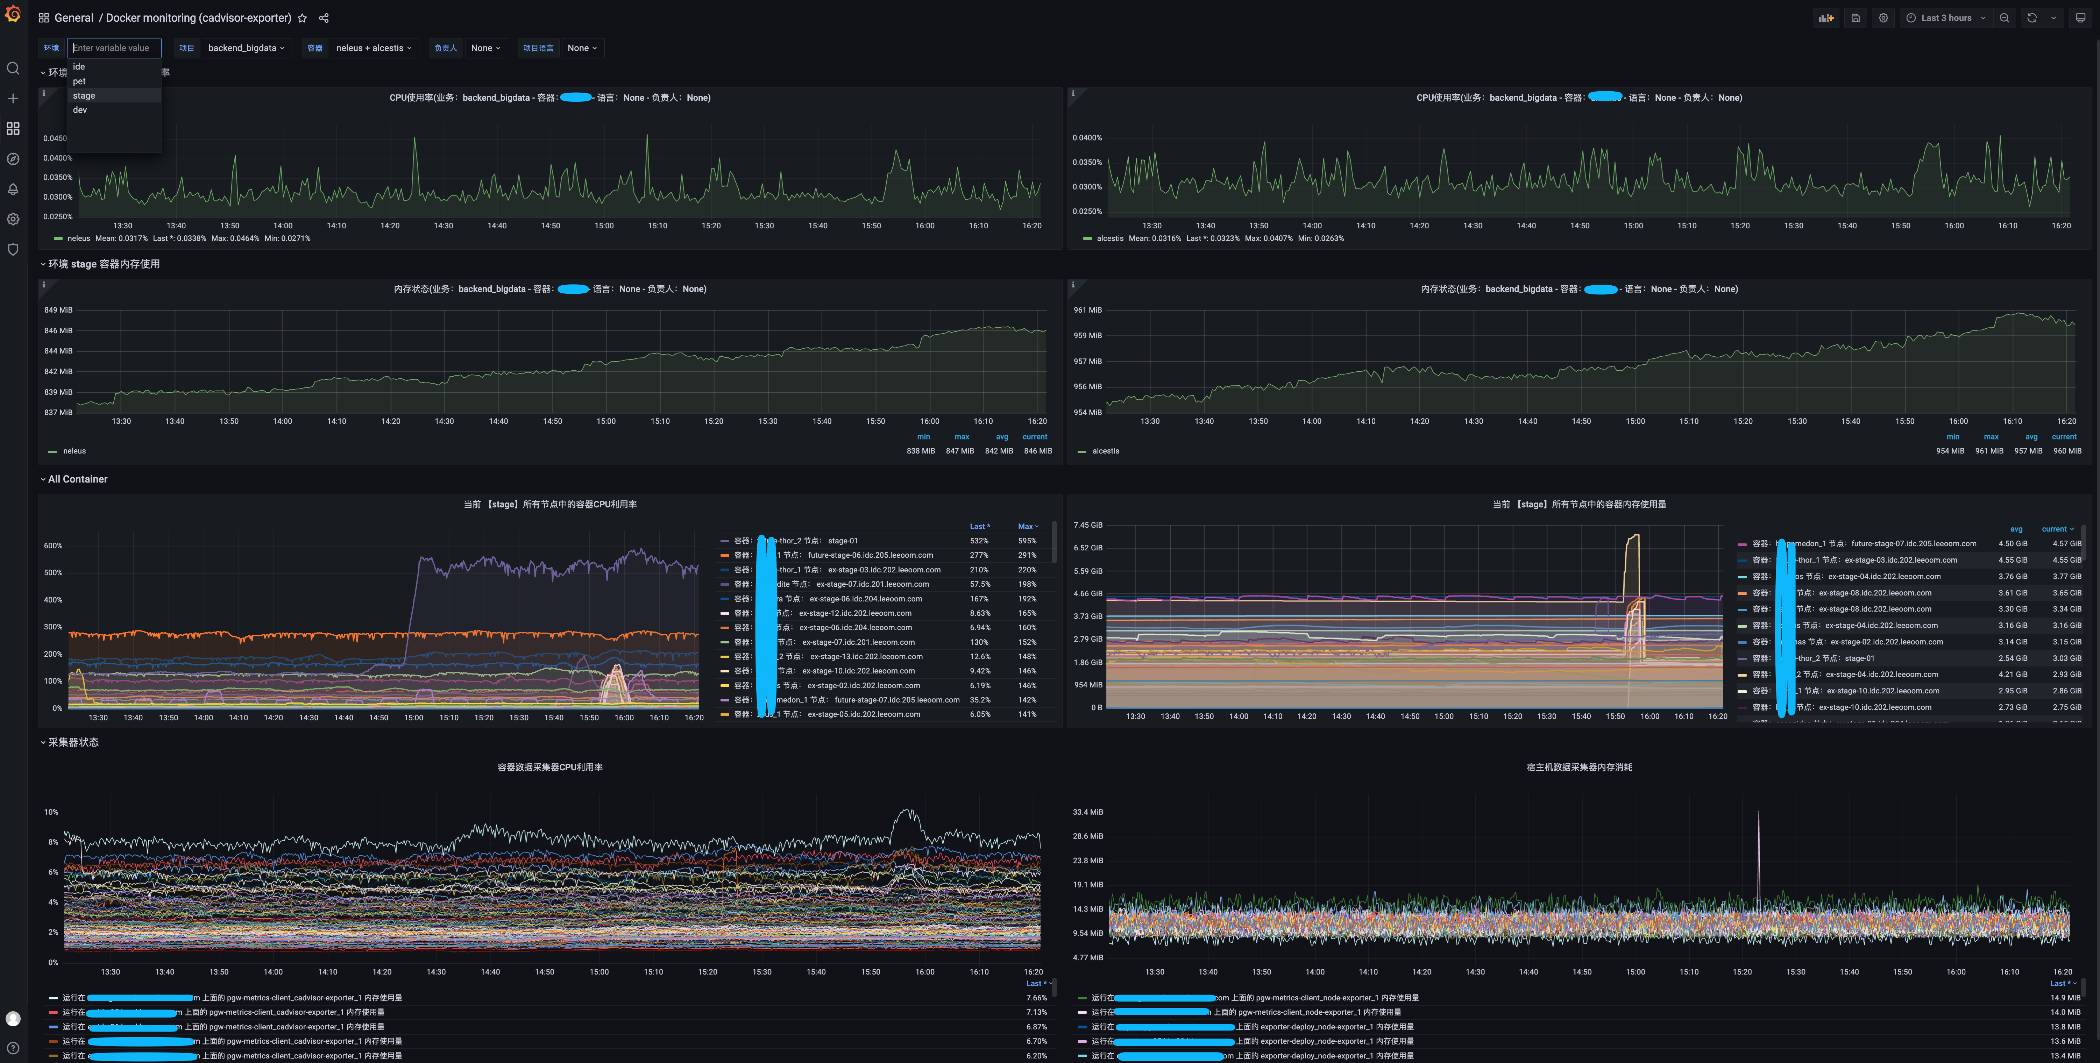Cycle view mode with monitor icon
Screen dimensions: 2100x1063
tap(2080, 18)
